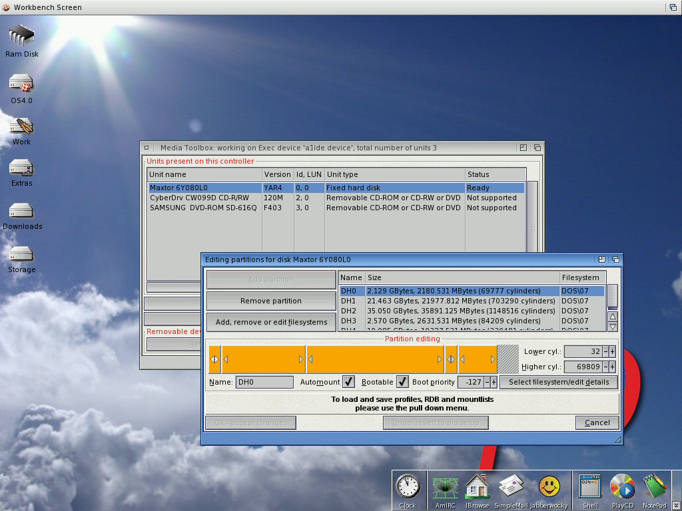
Task: Decrease the Higher cyl. value
Action: pos(605,367)
